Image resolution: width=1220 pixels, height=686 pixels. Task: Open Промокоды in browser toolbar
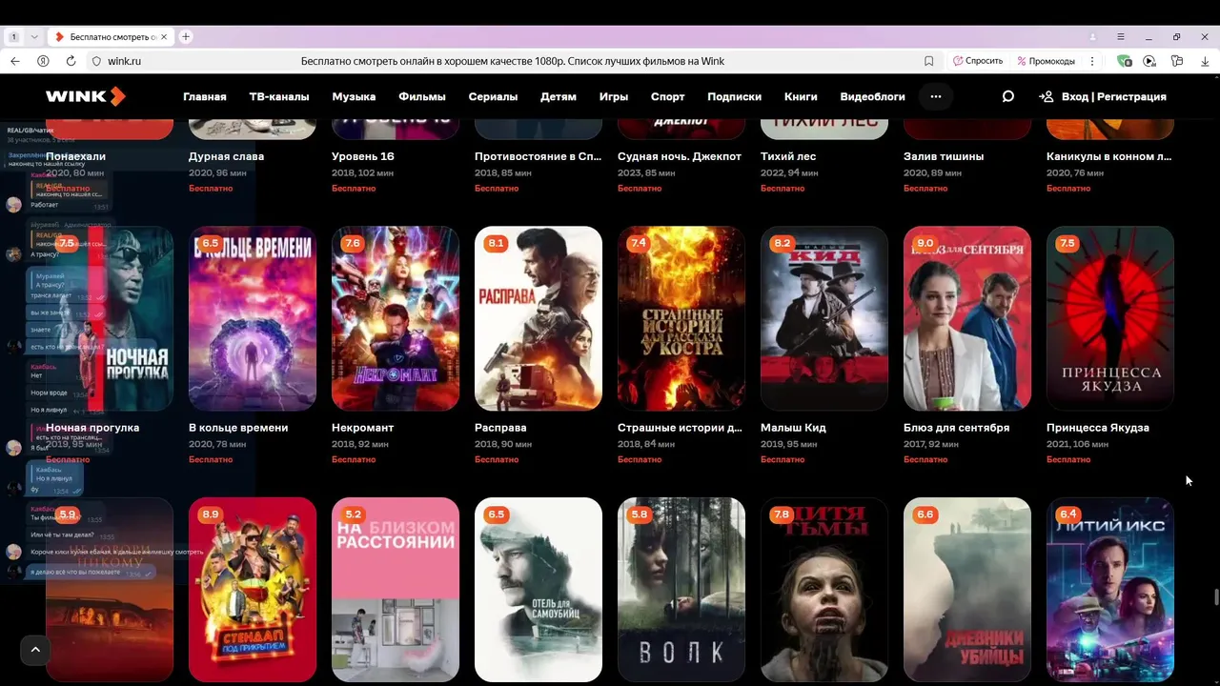pos(1046,61)
